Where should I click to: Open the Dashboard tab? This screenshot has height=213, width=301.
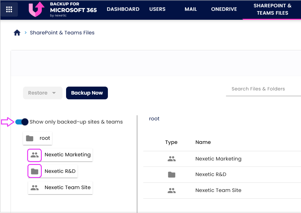[x=123, y=9]
